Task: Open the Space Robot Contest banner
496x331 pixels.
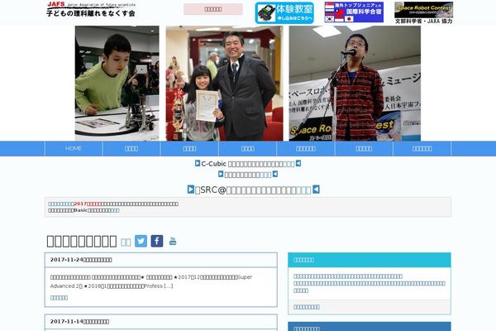Action: click(423, 12)
